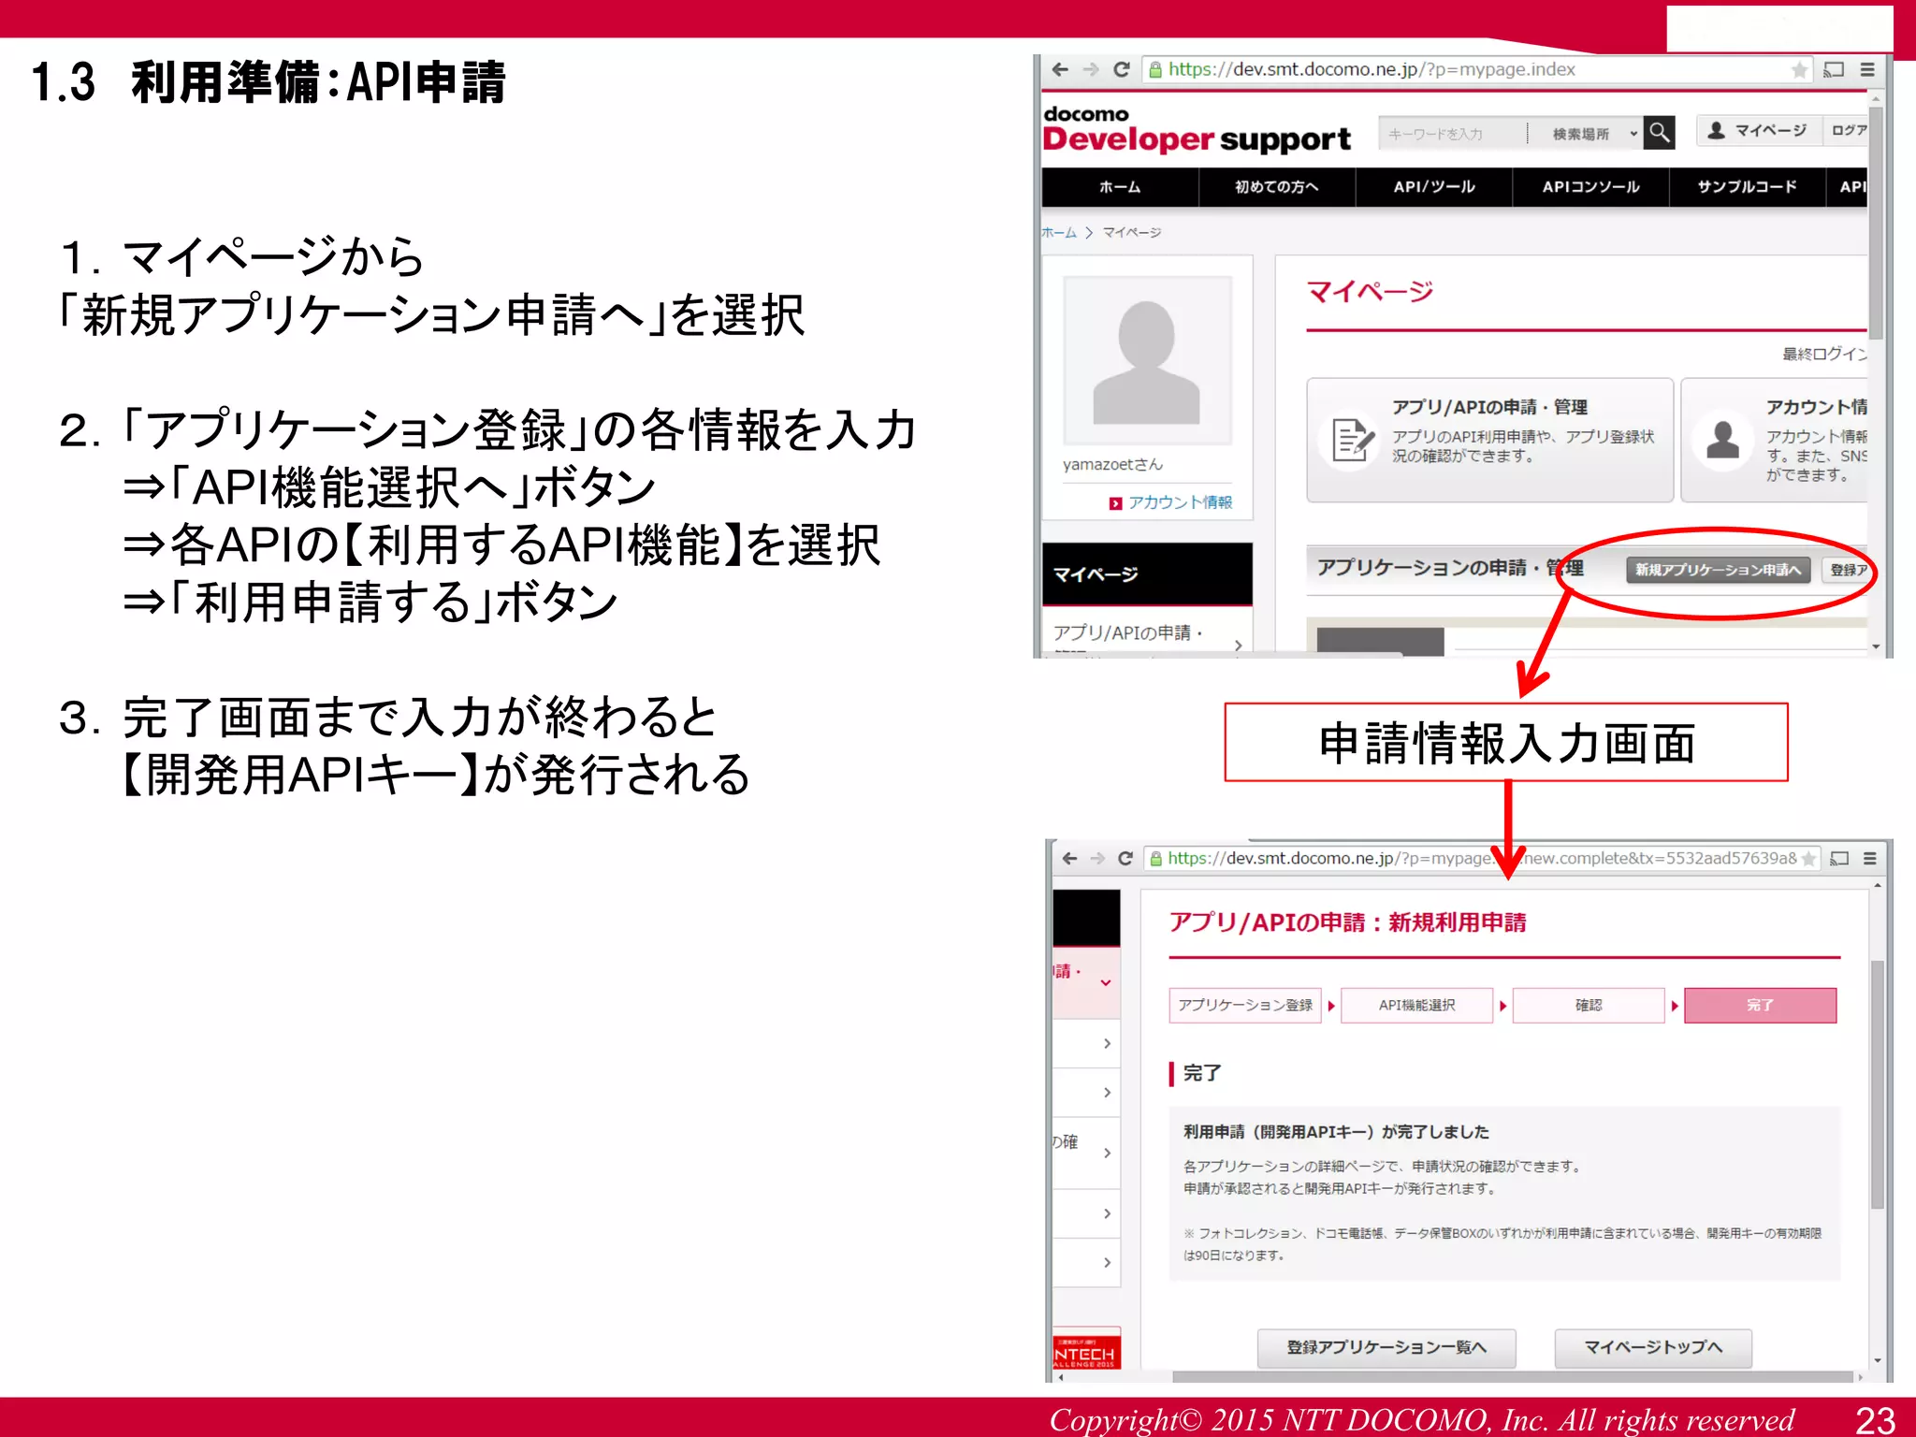
Task: Click the vertical scrollbar thumb in the top browser
Action: point(1877,225)
